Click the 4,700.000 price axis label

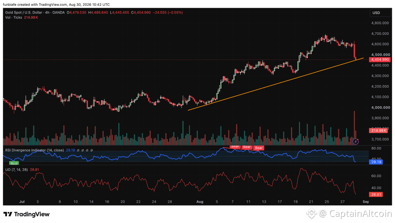pyautogui.click(x=380, y=34)
